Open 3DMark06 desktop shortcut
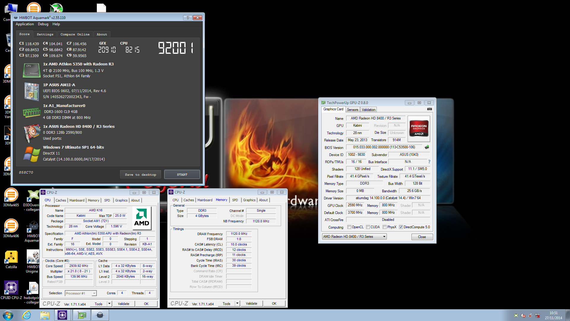Viewport: 570px width, 321px height. pos(11,228)
